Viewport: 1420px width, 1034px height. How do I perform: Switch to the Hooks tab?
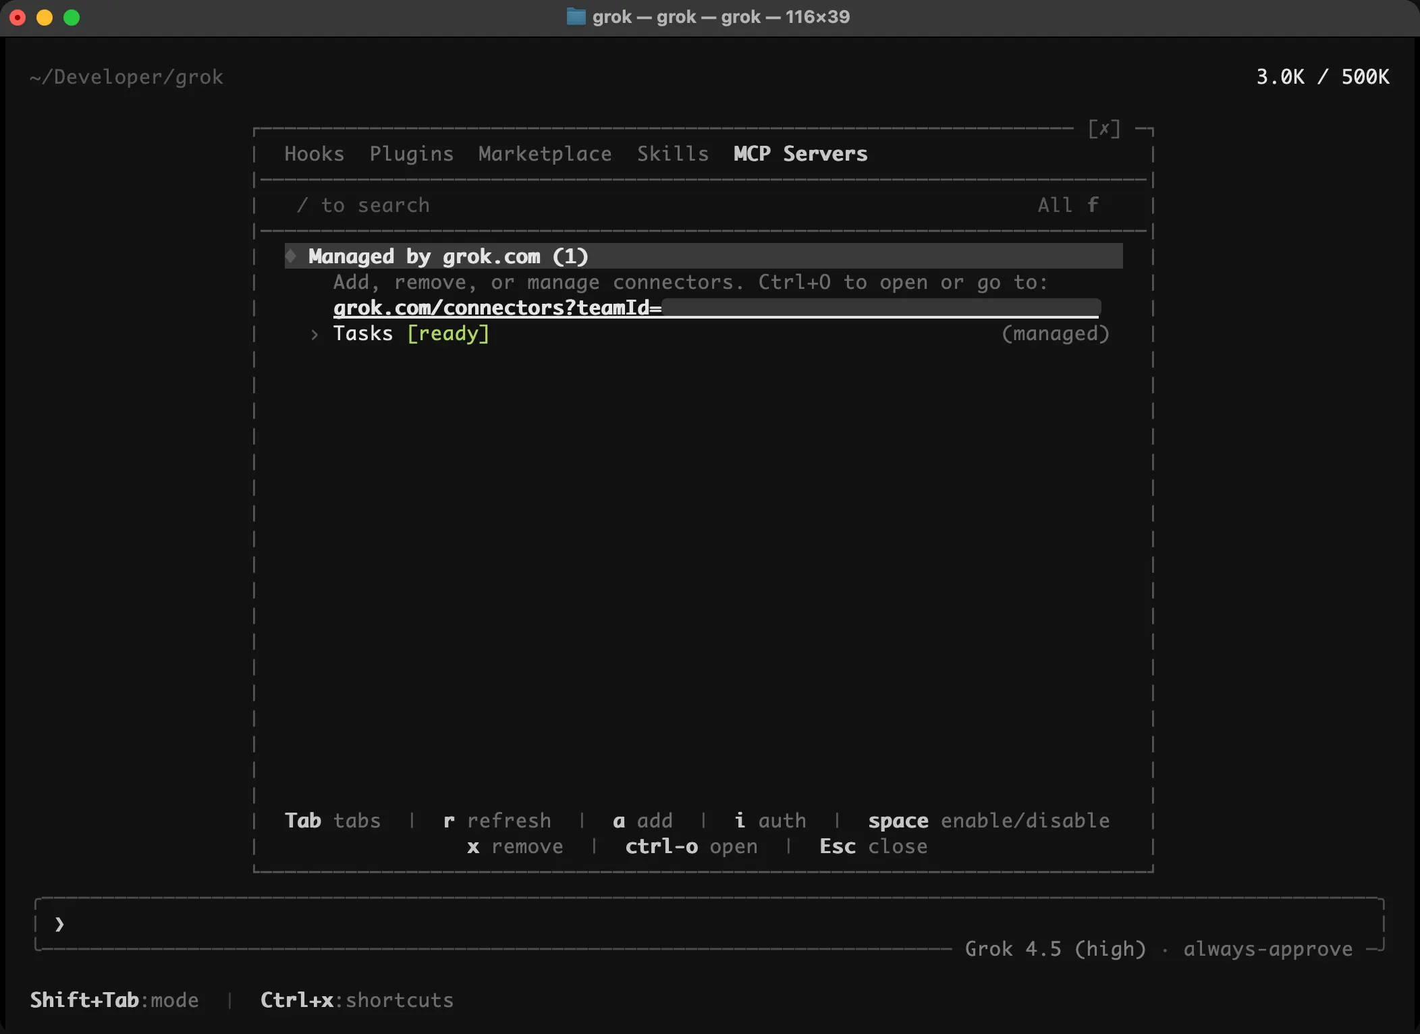[314, 154]
